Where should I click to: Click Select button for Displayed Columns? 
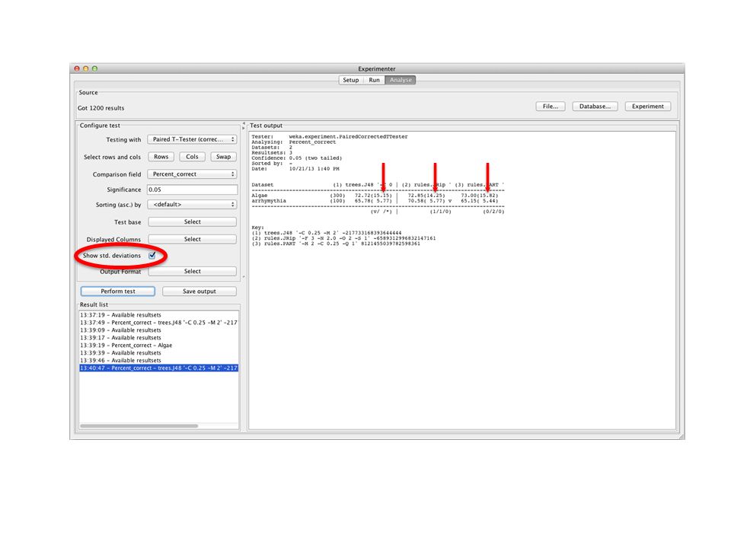pyautogui.click(x=192, y=239)
